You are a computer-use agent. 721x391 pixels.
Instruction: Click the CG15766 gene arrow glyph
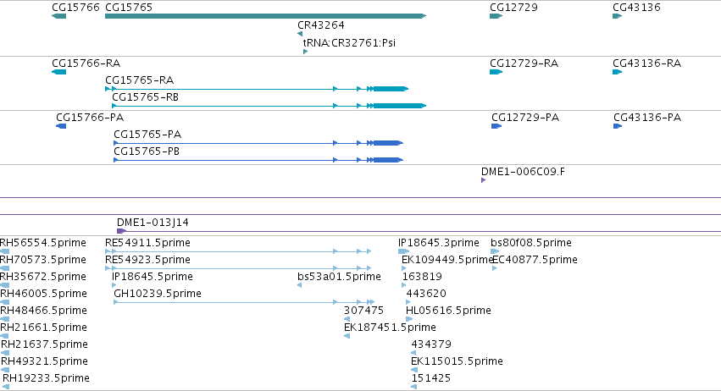pos(58,16)
